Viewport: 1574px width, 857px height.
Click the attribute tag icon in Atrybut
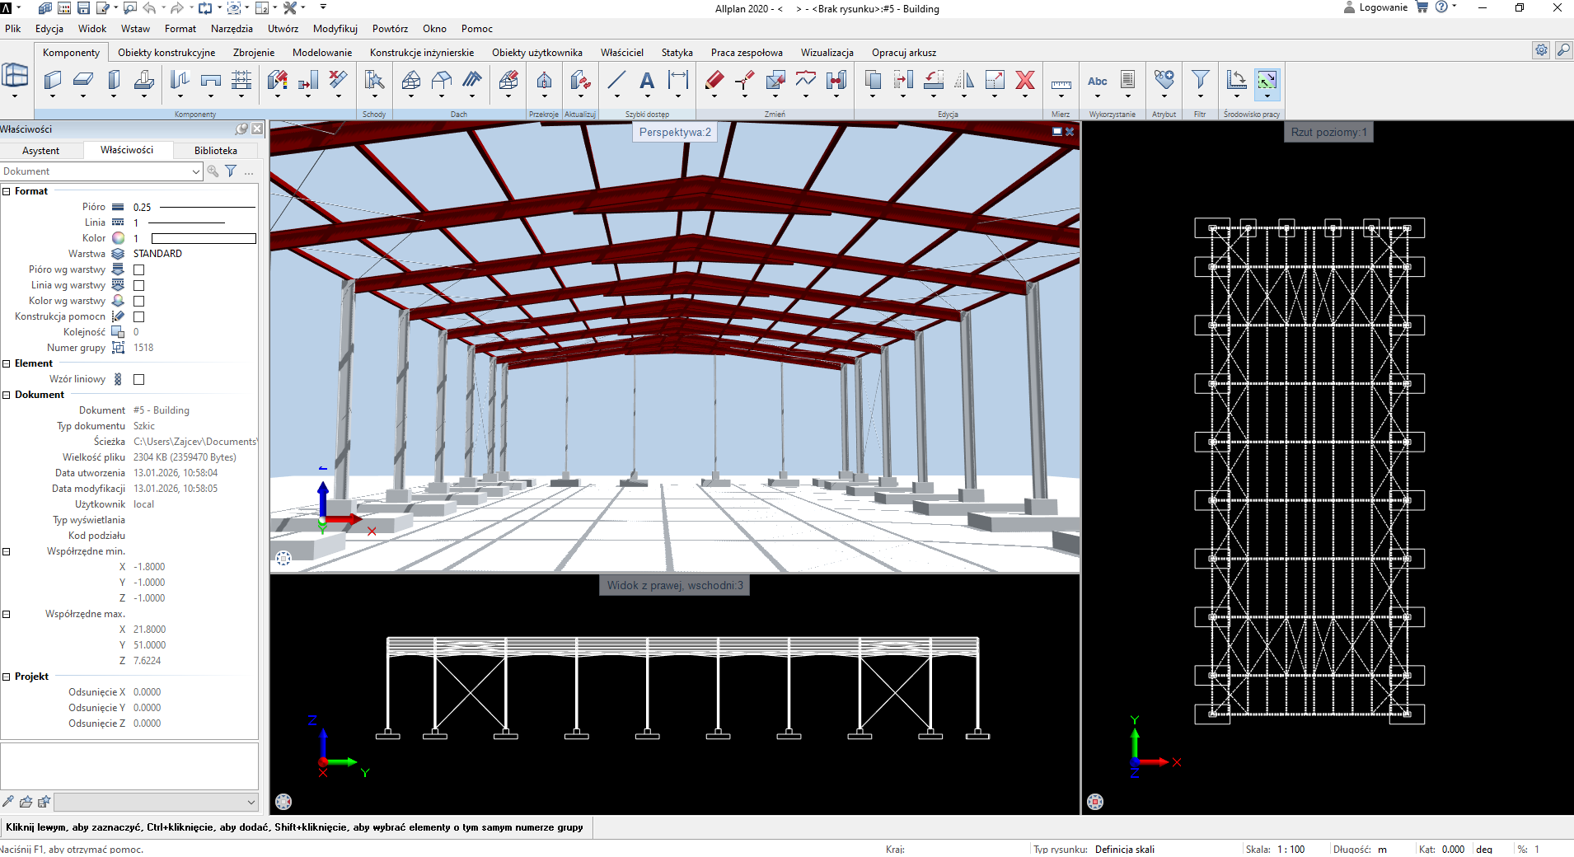click(1164, 80)
